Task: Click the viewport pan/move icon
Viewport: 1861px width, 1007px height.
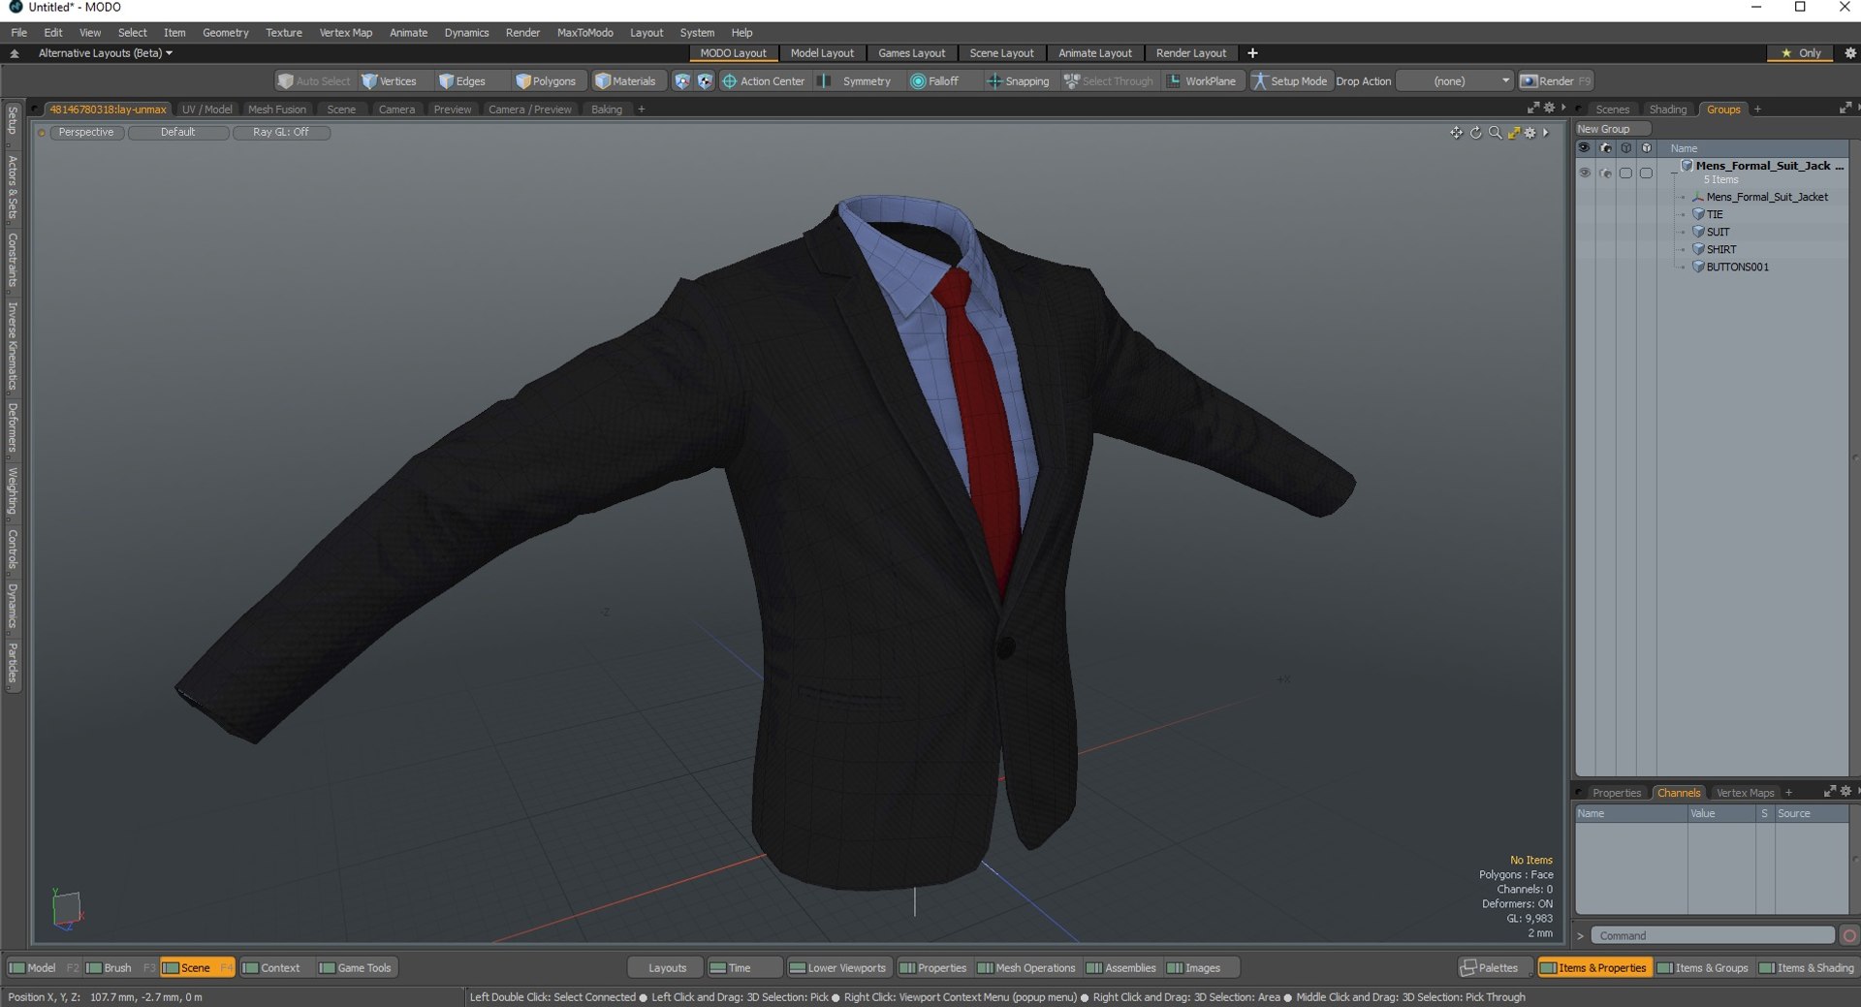Action: [1456, 133]
